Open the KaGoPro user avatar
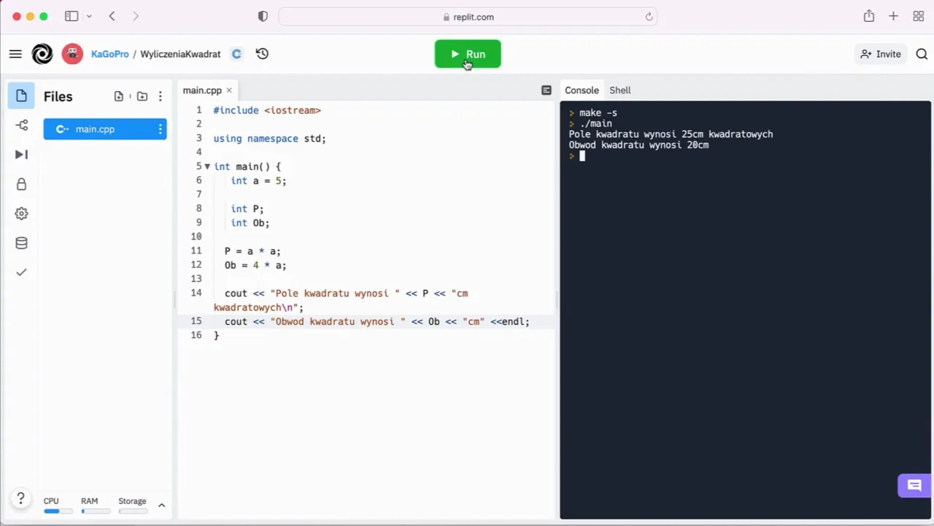This screenshot has width=934, height=526. 72,54
